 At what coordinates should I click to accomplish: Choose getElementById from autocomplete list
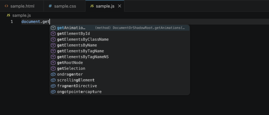point(73,33)
